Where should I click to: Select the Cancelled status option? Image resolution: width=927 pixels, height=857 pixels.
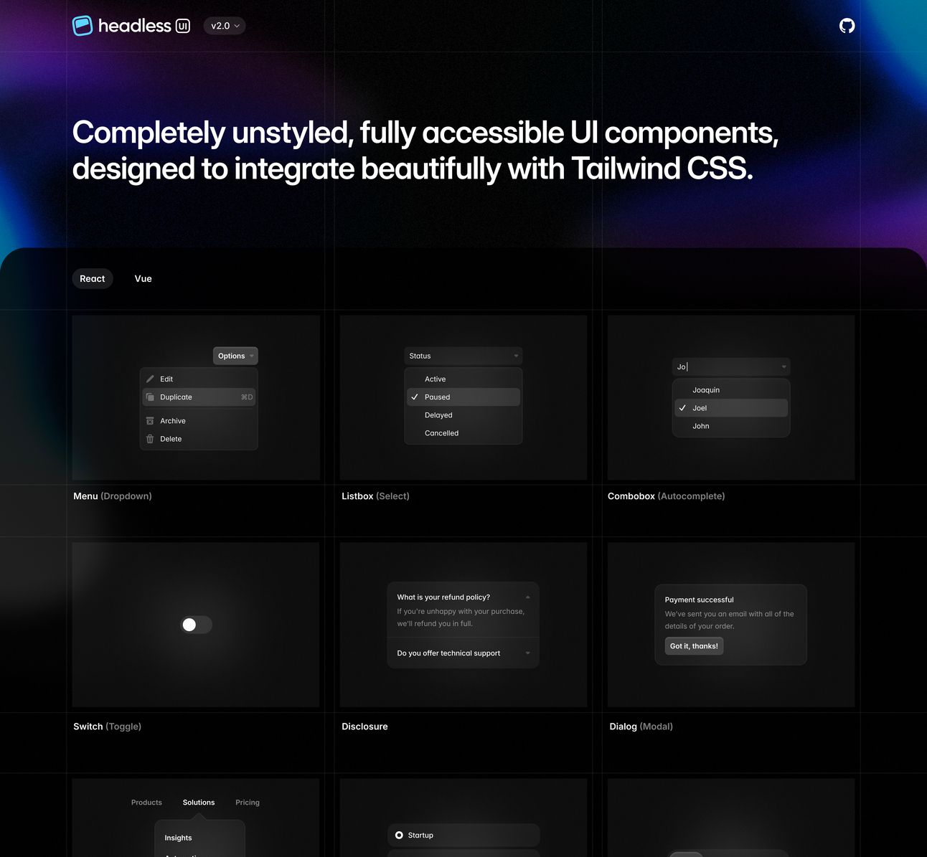click(x=463, y=432)
